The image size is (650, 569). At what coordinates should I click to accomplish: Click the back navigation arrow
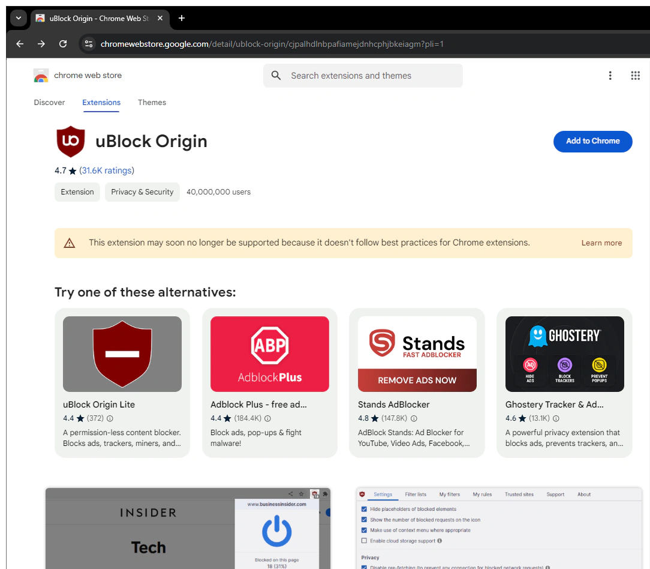pyautogui.click(x=20, y=44)
